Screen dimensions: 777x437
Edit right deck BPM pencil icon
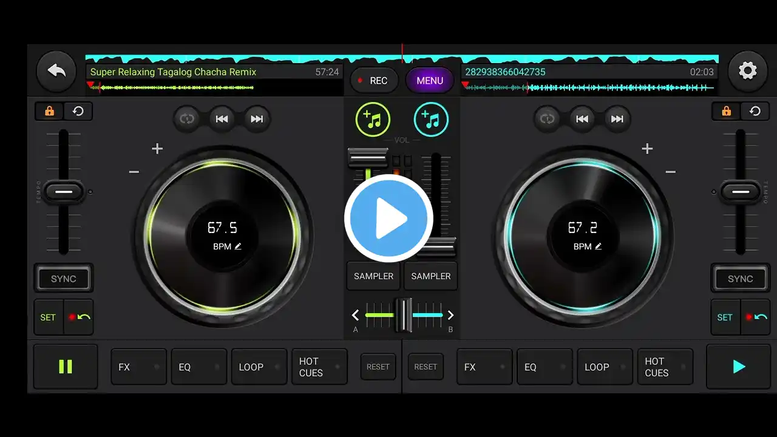599,246
